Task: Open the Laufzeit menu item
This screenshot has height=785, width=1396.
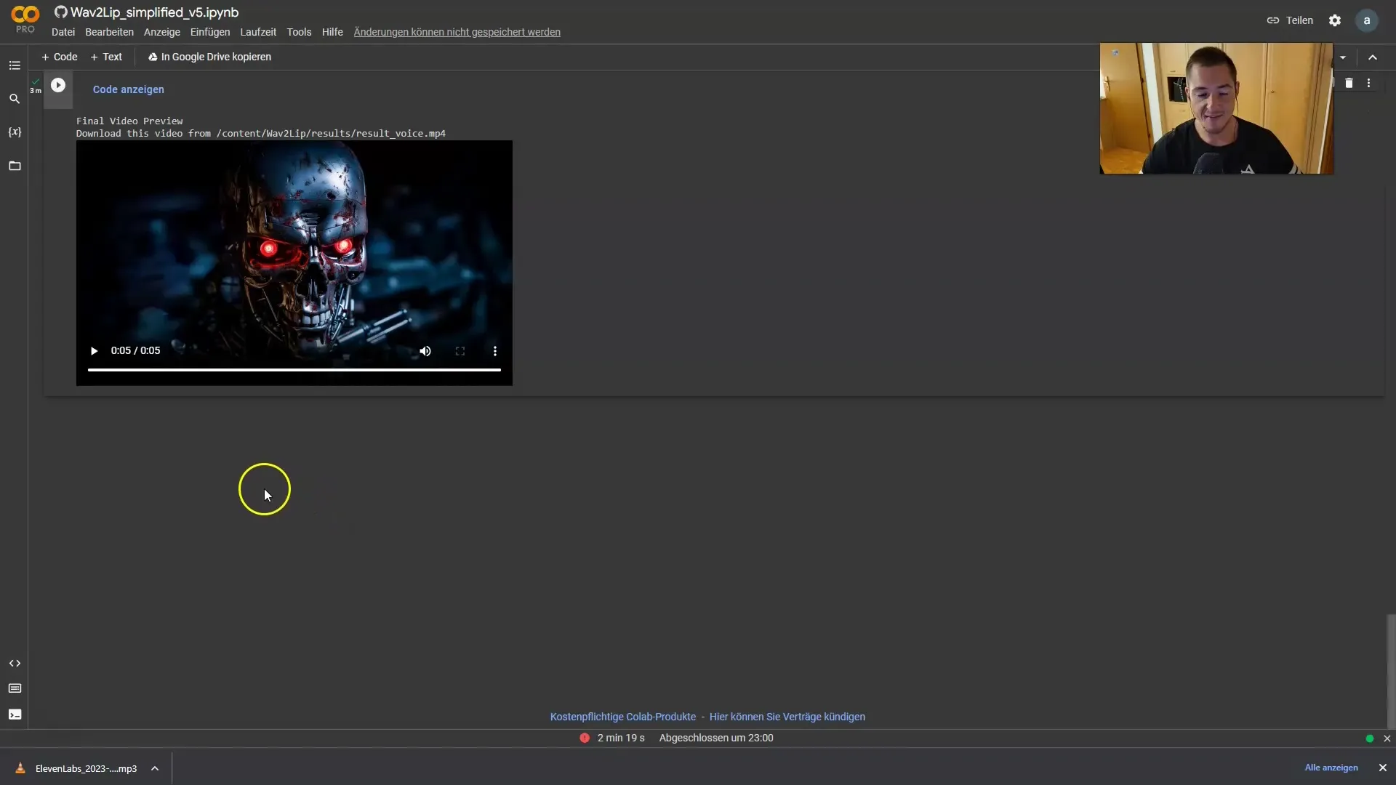Action: (257, 32)
